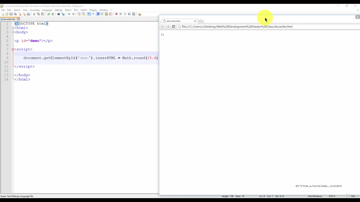Start macro recording with red dot

click(x=116, y=14)
